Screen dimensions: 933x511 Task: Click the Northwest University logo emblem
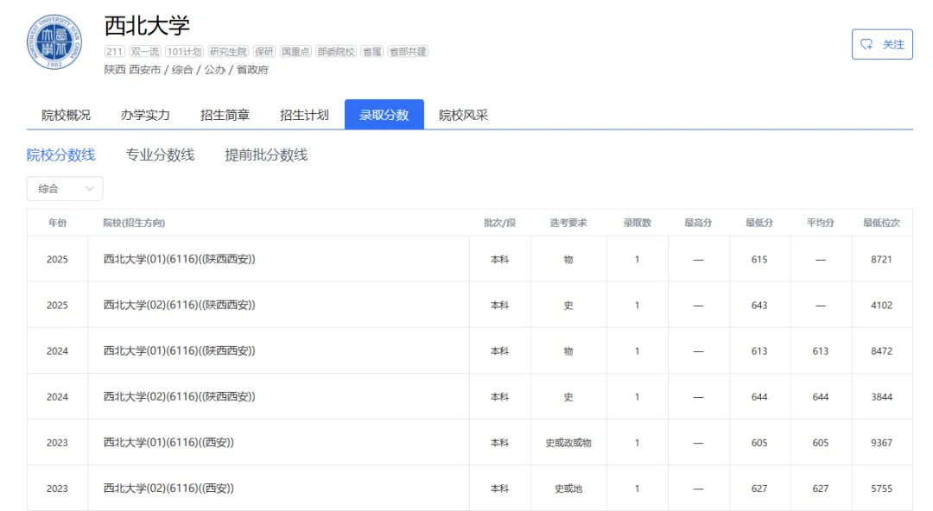click(54, 42)
